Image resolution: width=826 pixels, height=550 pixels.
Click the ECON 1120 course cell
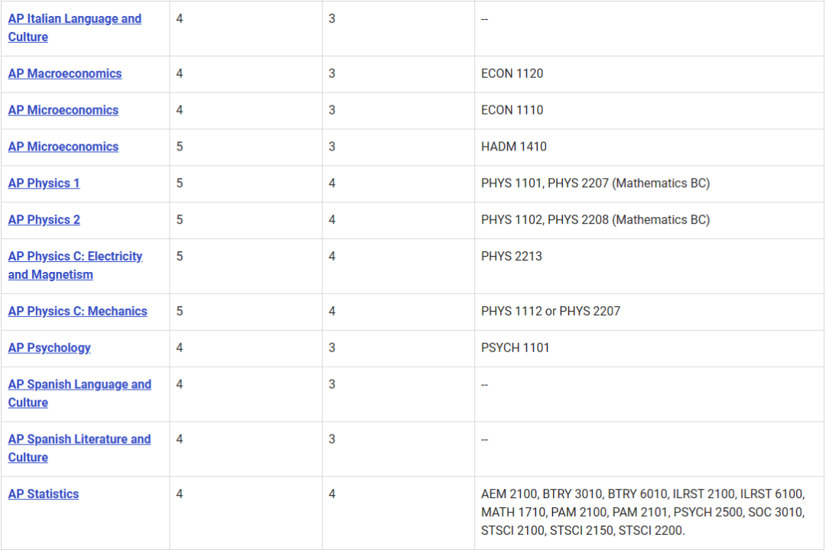pos(512,74)
